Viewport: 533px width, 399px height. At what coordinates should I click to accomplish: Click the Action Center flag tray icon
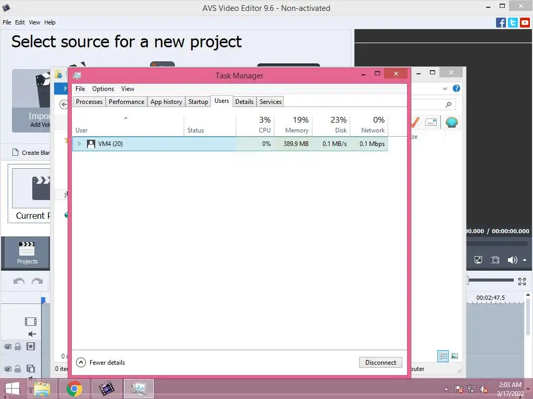click(x=459, y=389)
